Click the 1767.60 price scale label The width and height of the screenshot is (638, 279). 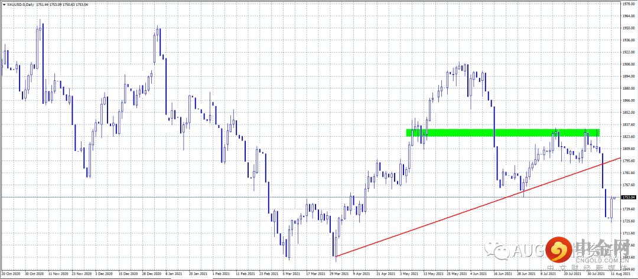point(629,185)
